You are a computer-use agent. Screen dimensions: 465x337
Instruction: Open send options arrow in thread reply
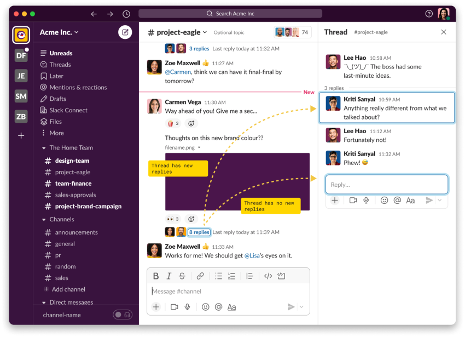coord(440,201)
